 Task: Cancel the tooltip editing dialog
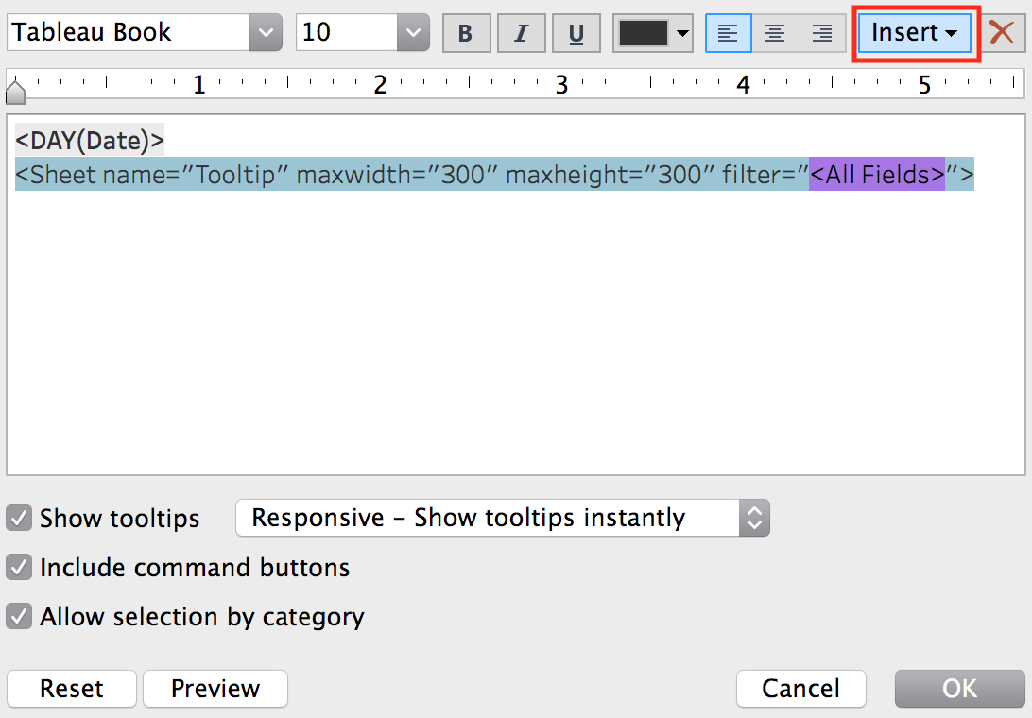[x=800, y=689]
